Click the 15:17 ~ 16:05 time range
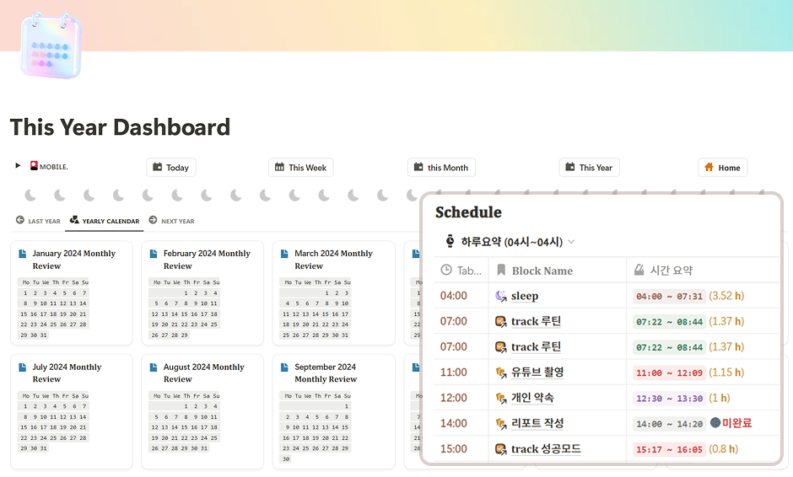This screenshot has height=477, width=793. [x=669, y=450]
